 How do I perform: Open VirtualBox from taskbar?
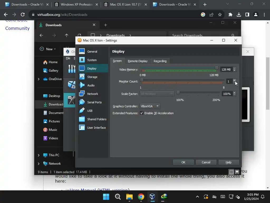pos(152,197)
